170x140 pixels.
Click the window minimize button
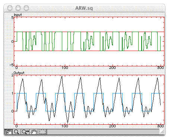click(18, 8)
